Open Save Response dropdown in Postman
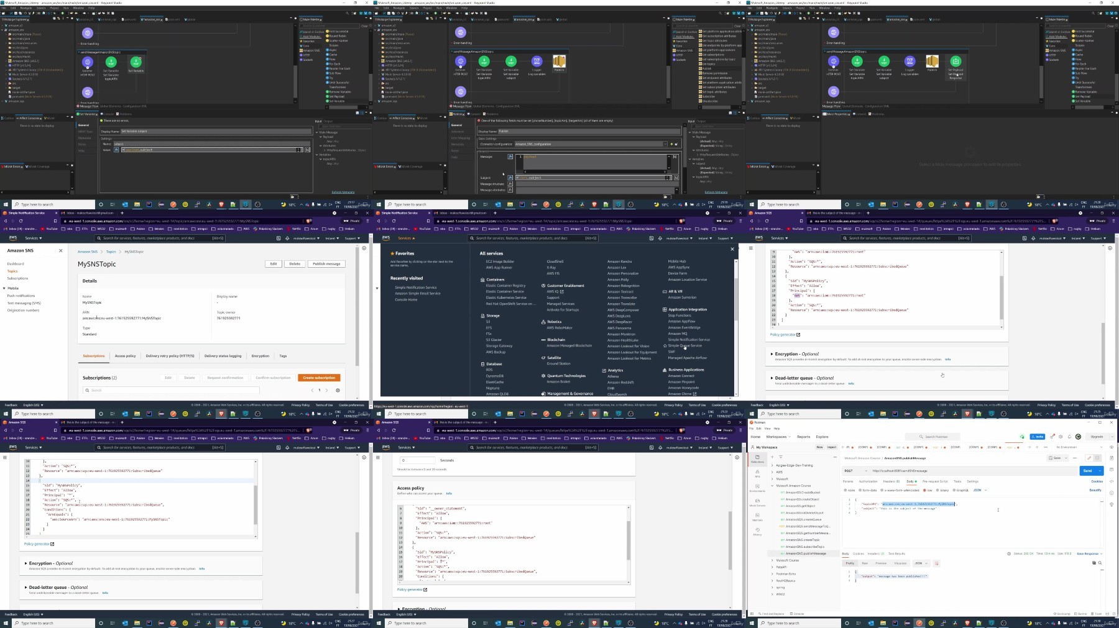Image resolution: width=1119 pixels, height=628 pixels. coord(1089,553)
